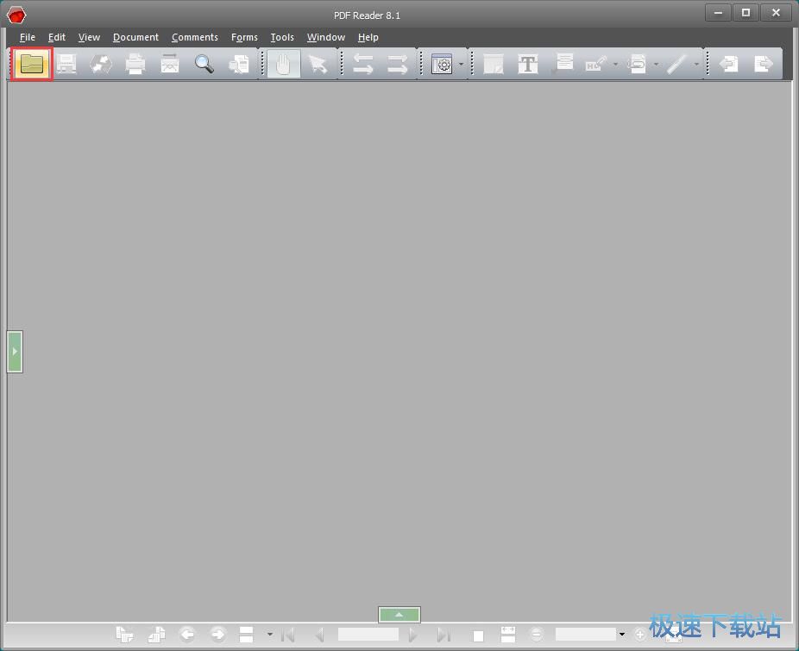Screen dimensions: 799x651
Task: Open the Help menu
Action: click(x=368, y=37)
